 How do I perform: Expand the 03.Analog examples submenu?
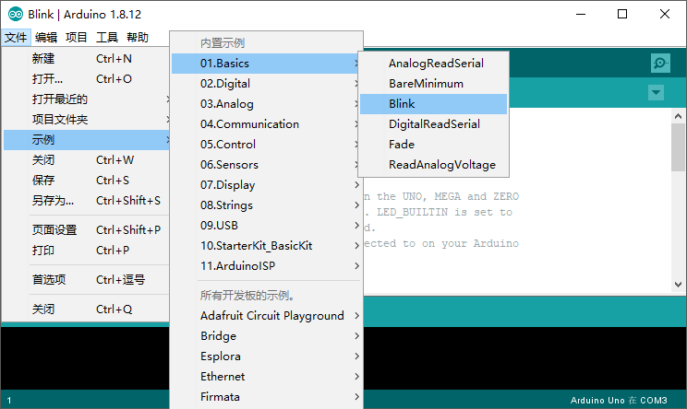pyautogui.click(x=266, y=104)
